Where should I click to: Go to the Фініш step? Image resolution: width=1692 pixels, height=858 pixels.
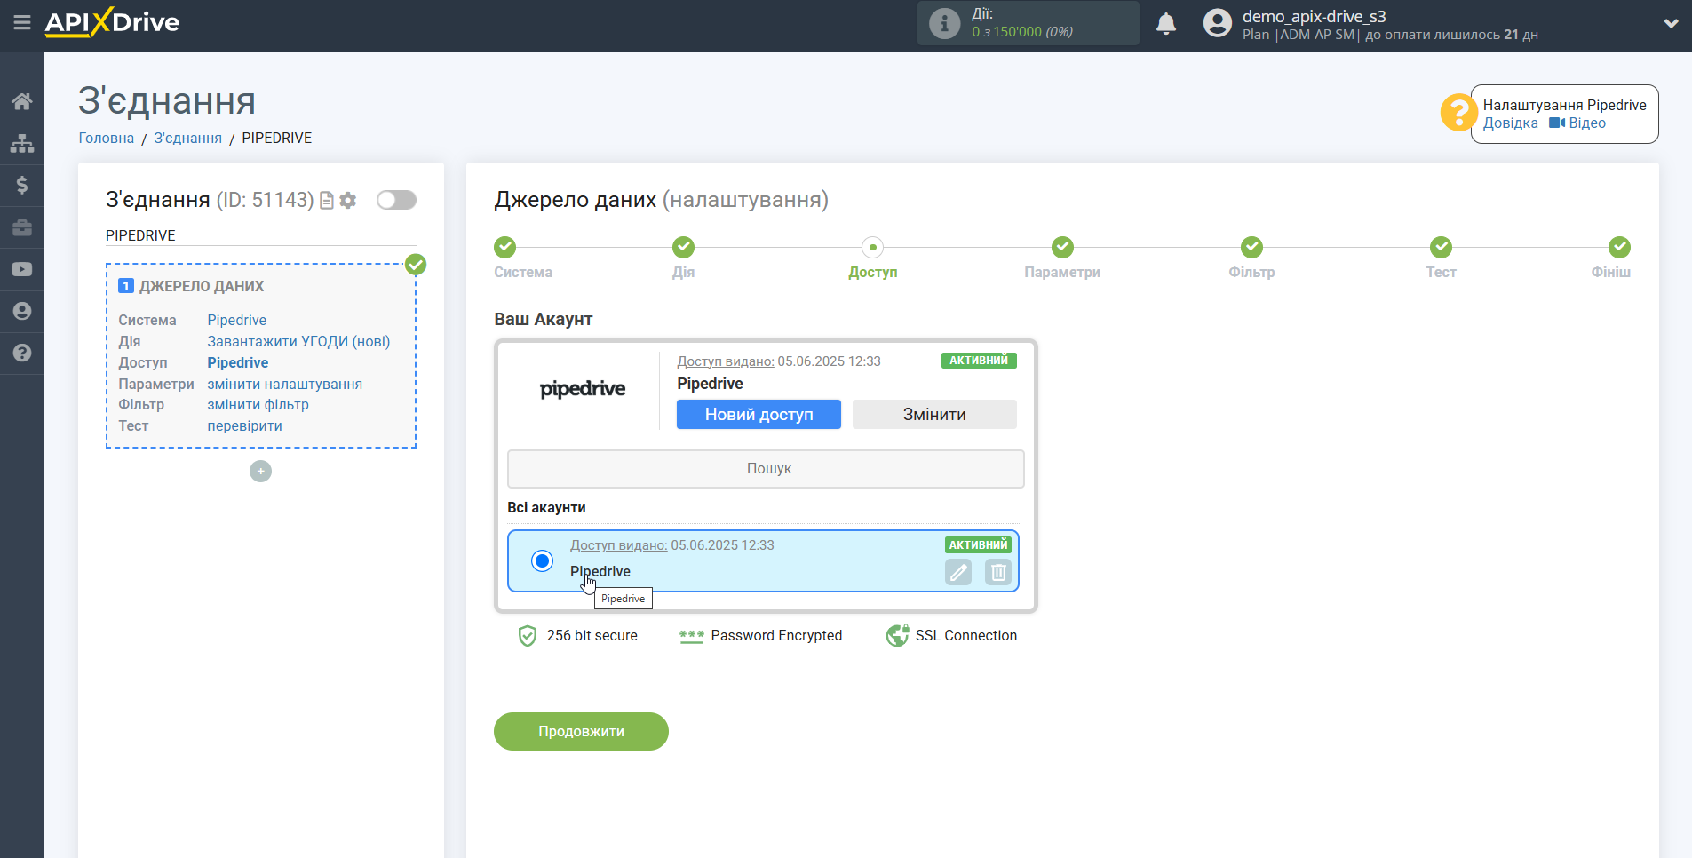[1619, 247]
